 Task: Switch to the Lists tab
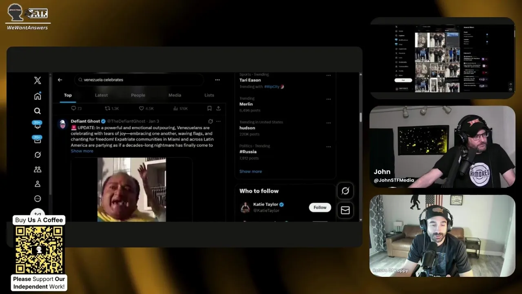209,95
